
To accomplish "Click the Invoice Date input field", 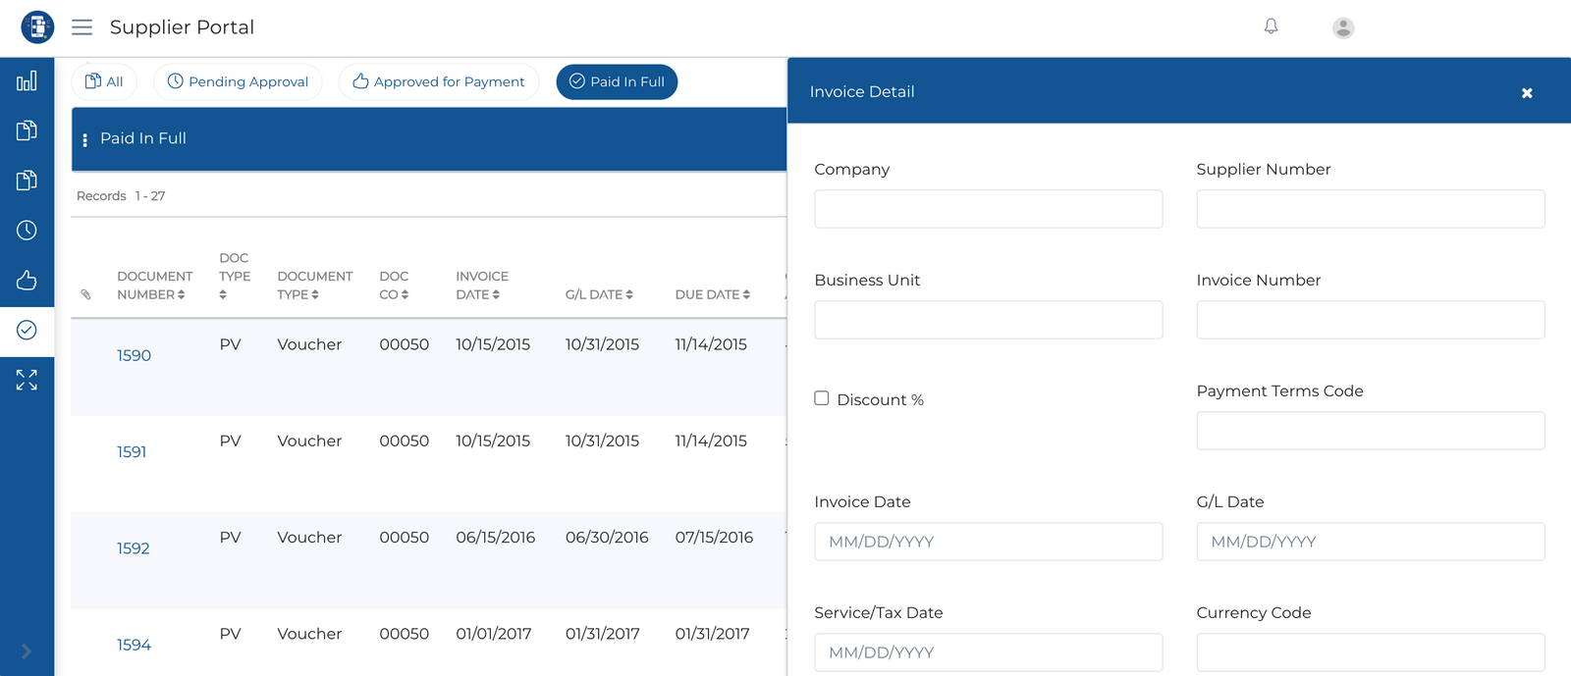I will point(988,542).
